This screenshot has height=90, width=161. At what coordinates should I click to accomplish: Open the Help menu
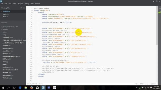pyautogui.click(x=32, y=3)
